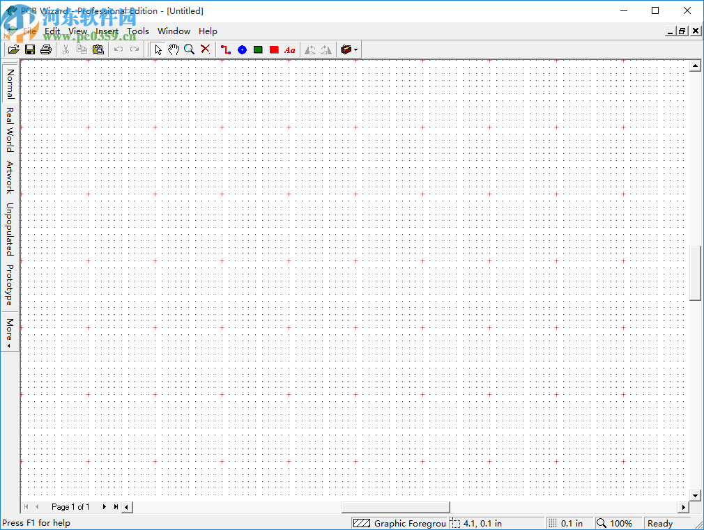Viewport: 704px width, 530px height.
Task: Click the Copy icon
Action: click(x=82, y=49)
